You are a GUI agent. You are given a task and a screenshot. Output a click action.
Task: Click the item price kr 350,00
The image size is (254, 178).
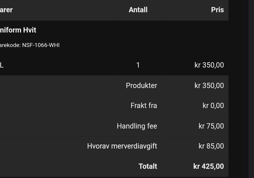pyautogui.click(x=209, y=65)
